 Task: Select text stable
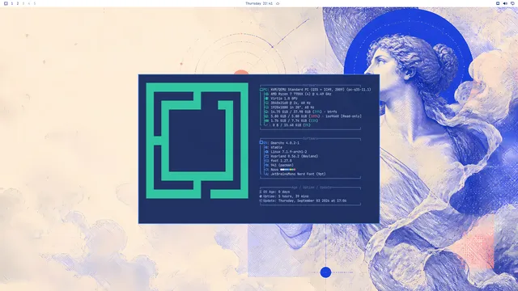[x=277, y=147]
